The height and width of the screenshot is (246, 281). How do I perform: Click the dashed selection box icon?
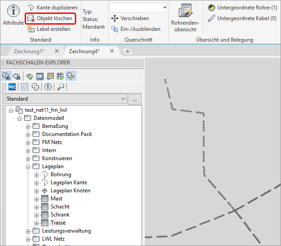tap(25, 87)
